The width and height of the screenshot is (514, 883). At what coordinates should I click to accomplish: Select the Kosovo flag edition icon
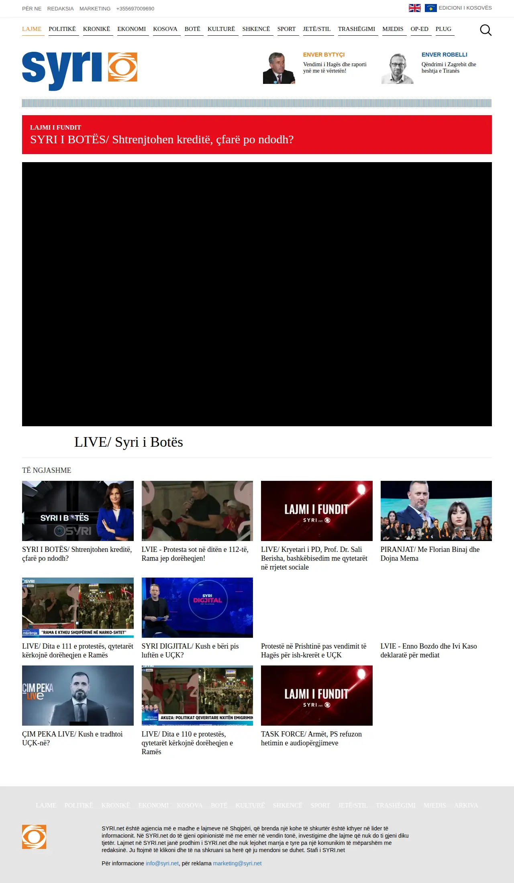coord(431,8)
